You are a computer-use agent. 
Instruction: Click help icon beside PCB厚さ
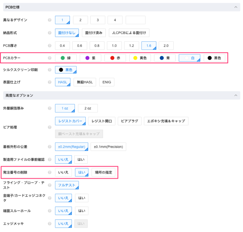point(50,45)
